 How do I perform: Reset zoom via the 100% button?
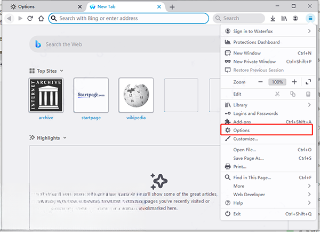pos(277,82)
